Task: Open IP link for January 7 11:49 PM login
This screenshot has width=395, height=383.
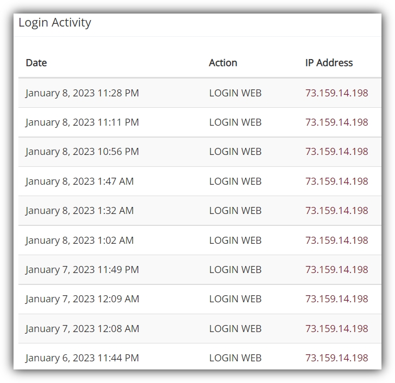Action: 337,270
